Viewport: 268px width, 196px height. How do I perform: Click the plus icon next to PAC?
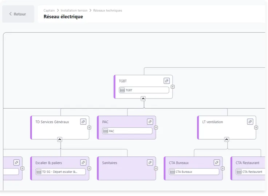(156, 128)
